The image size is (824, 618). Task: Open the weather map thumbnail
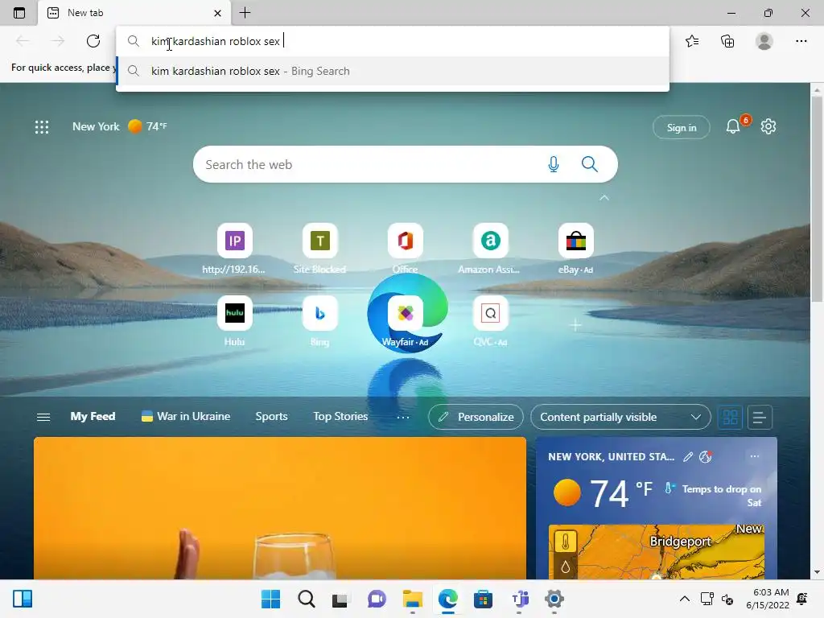(657, 552)
